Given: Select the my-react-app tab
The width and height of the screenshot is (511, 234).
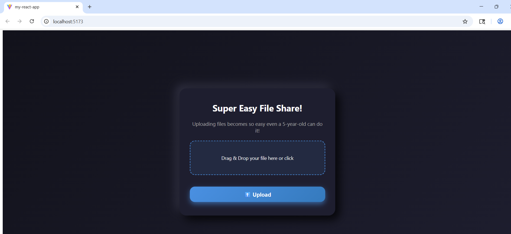Looking at the screenshot, I should point(43,7).
